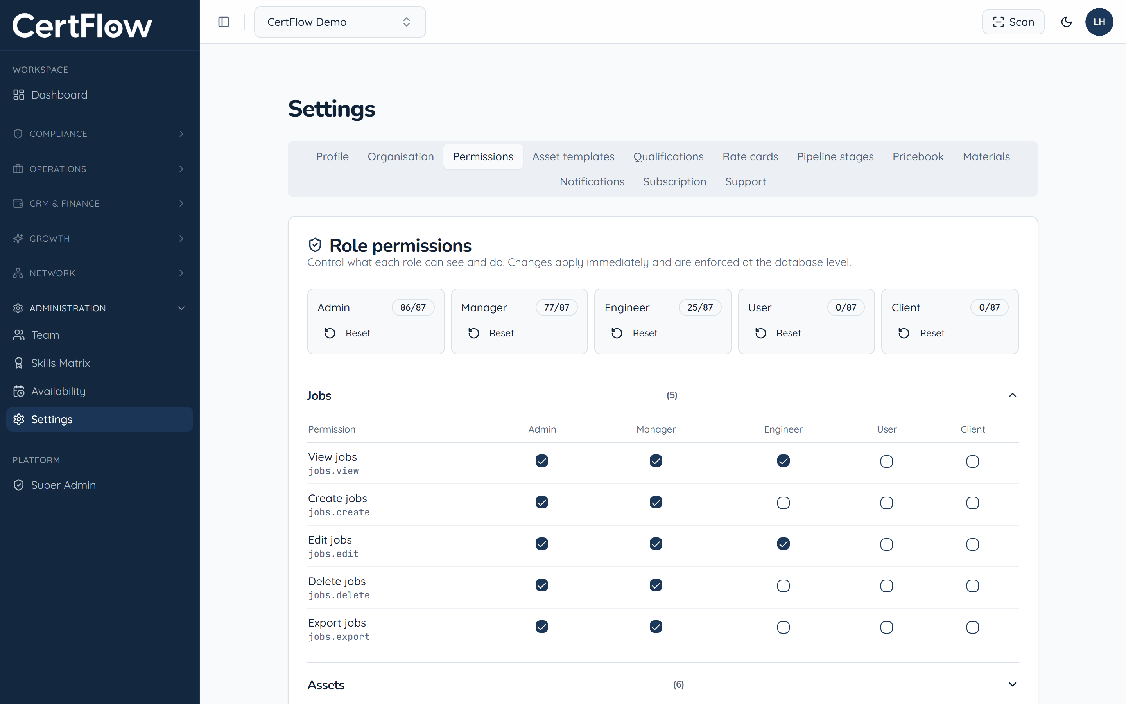Collapse the Administration section chevron
Screen dimensions: 1126x704
(181, 308)
